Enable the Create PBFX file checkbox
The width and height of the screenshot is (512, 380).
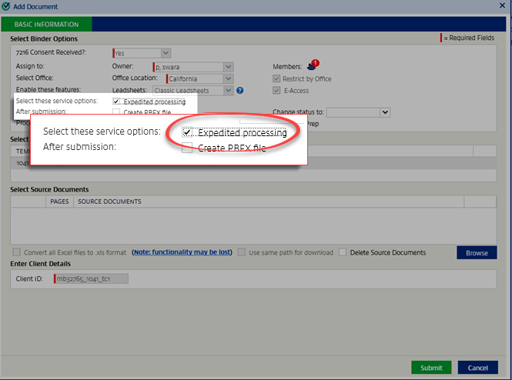tap(187, 148)
